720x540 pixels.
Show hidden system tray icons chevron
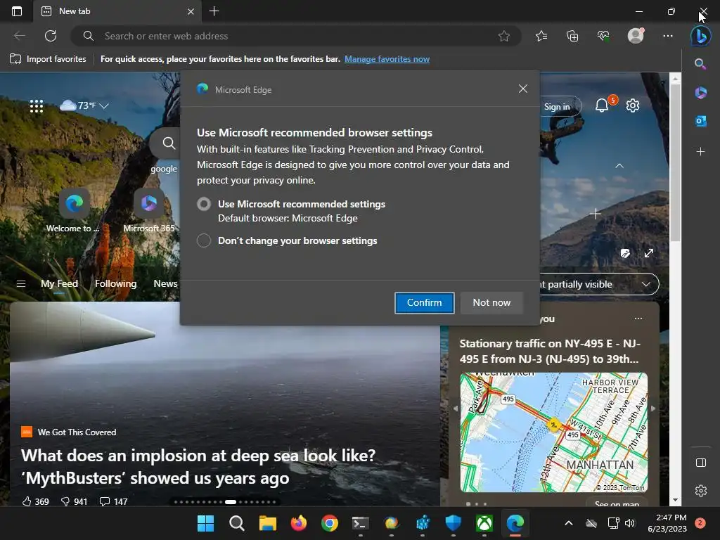click(568, 523)
